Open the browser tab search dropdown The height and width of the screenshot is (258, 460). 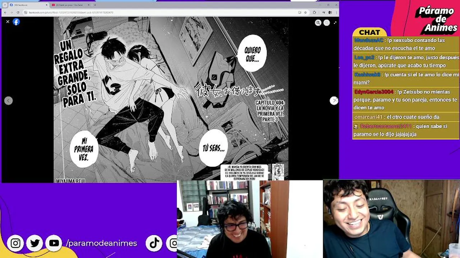5,5
